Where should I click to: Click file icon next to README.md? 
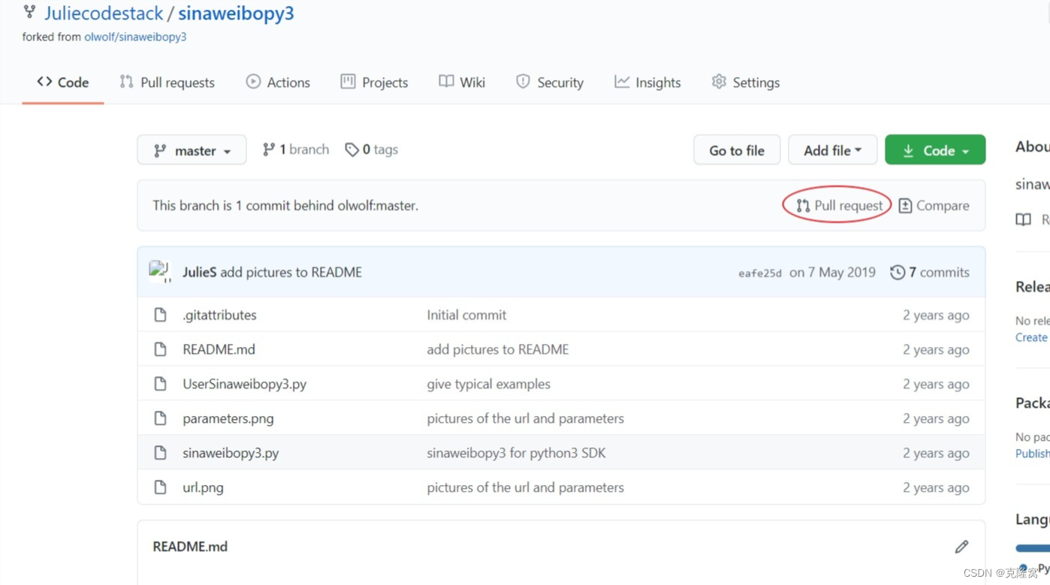tap(160, 350)
